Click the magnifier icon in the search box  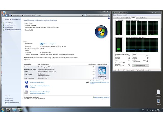108,15
